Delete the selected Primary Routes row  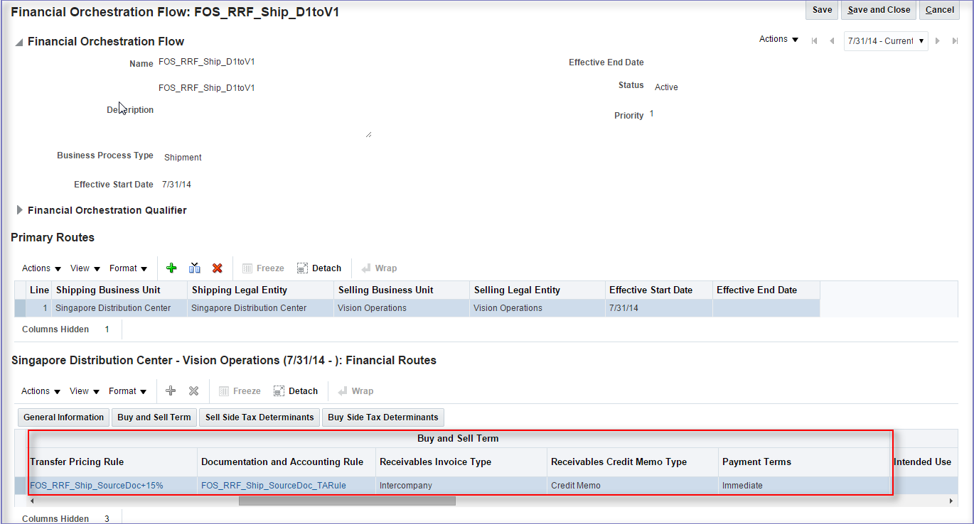[x=218, y=268]
